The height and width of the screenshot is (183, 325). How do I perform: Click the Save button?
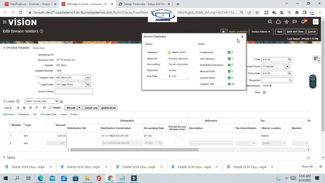point(279,32)
